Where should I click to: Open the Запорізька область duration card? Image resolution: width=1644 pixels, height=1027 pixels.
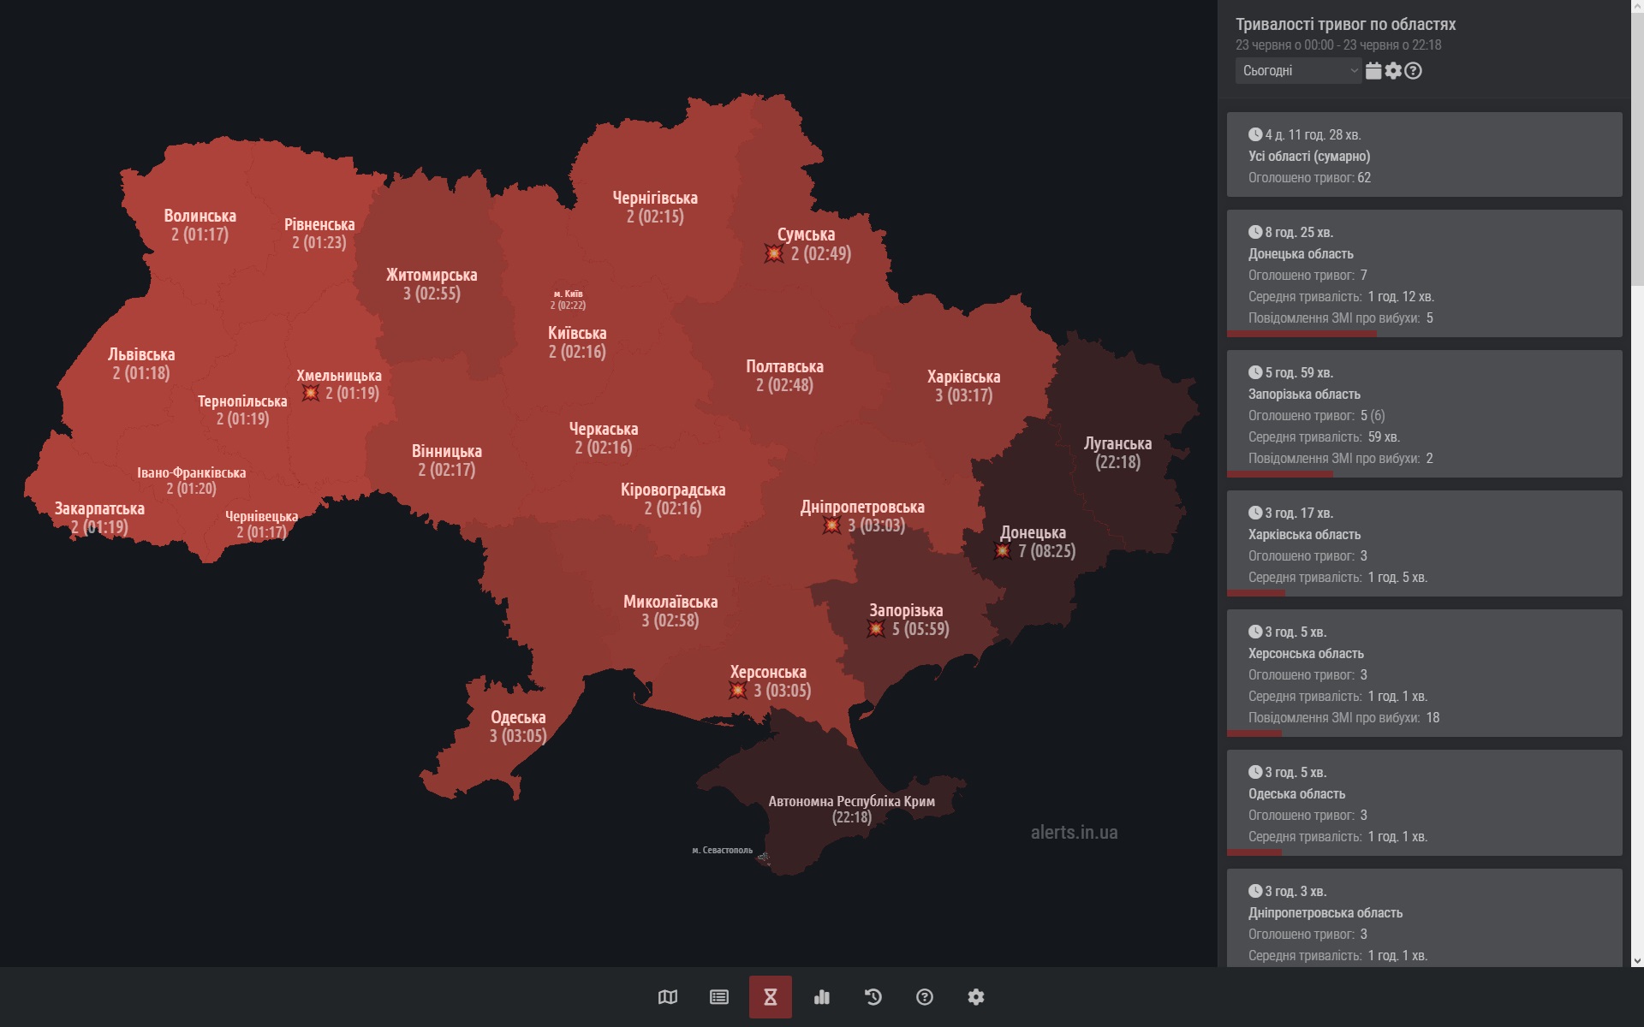click(1424, 413)
